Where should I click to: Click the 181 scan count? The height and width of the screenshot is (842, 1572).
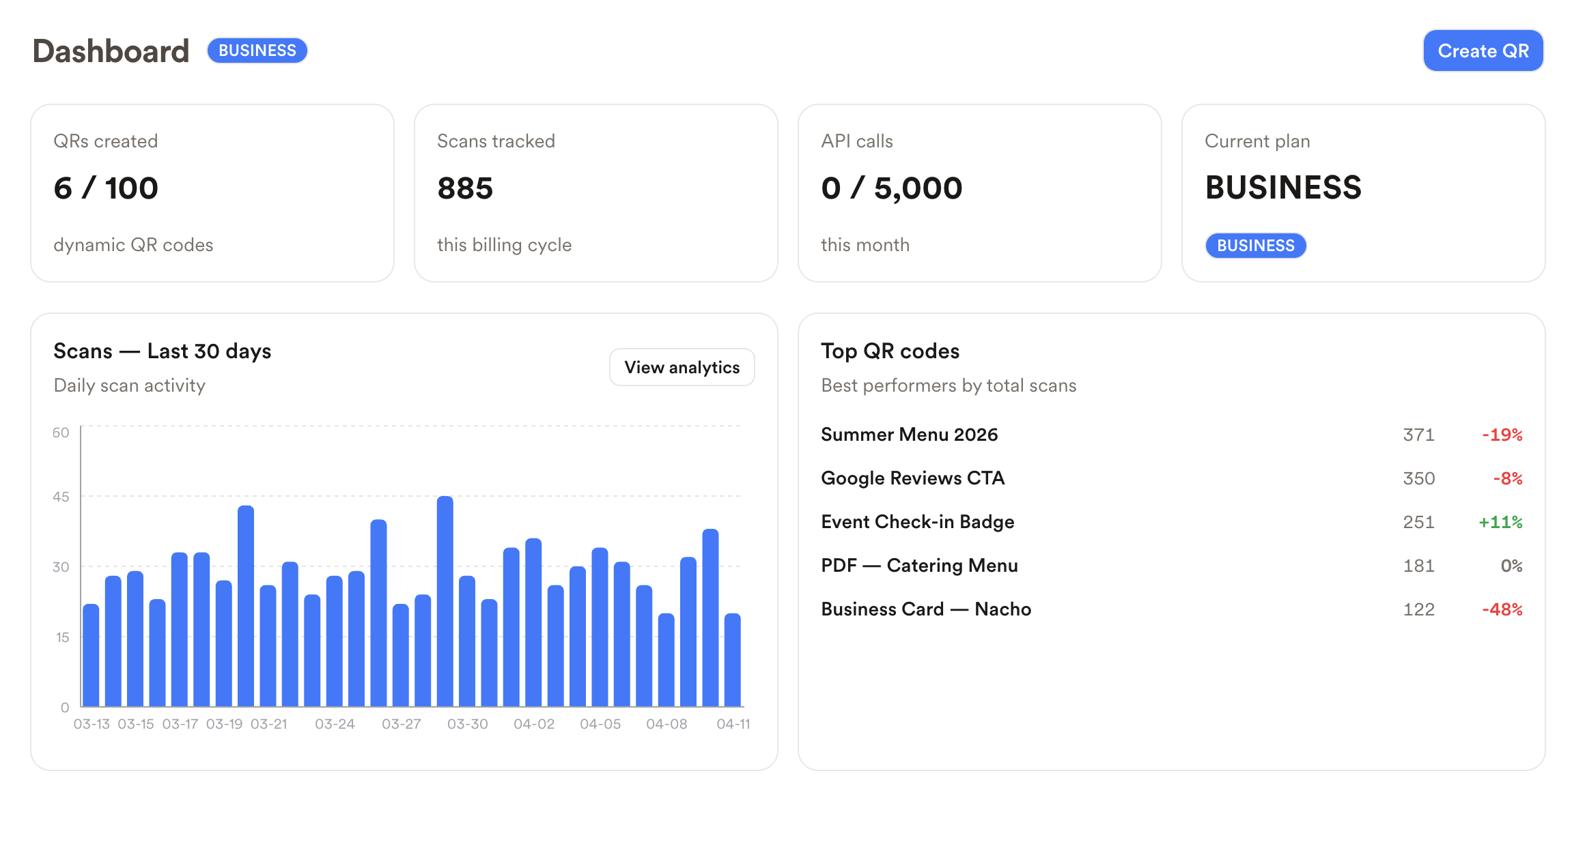click(x=1418, y=566)
